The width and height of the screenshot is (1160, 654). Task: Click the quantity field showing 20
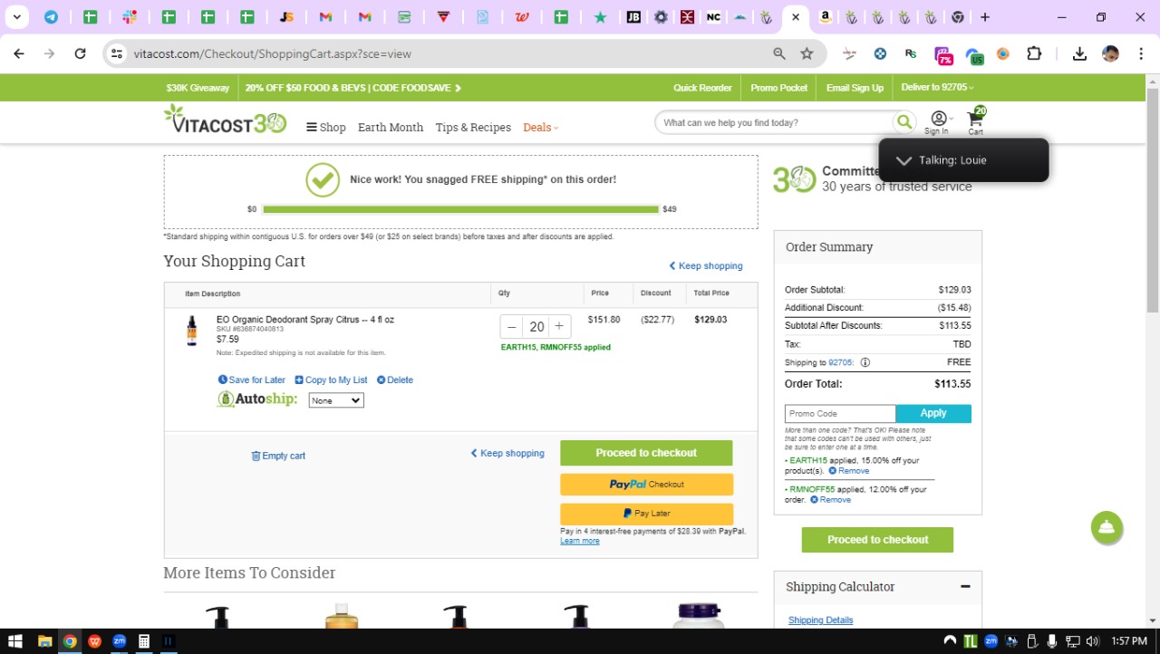(x=536, y=327)
